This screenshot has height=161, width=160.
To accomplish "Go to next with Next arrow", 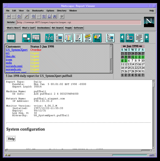I will point(147,38).
